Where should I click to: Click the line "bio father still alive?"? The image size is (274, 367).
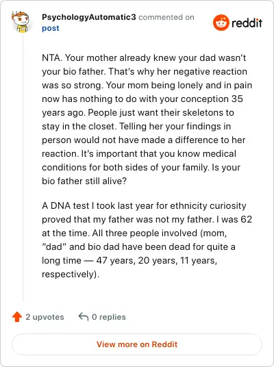[x=84, y=181]
